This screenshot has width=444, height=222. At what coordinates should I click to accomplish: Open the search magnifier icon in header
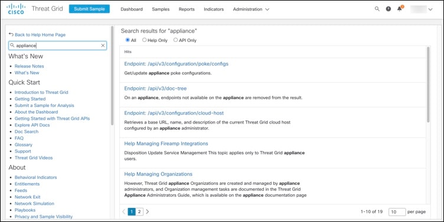(377, 9)
